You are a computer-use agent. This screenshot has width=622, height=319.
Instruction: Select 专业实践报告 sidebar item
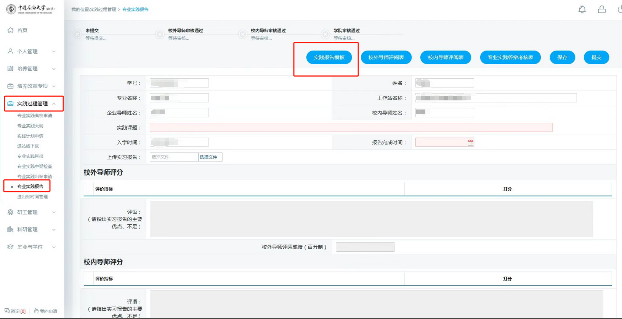click(x=30, y=186)
